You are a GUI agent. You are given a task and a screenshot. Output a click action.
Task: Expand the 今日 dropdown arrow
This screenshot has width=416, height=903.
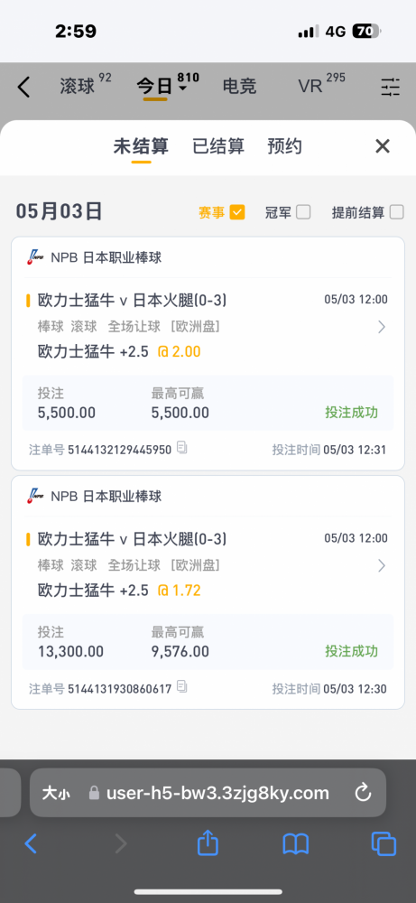tap(182, 88)
